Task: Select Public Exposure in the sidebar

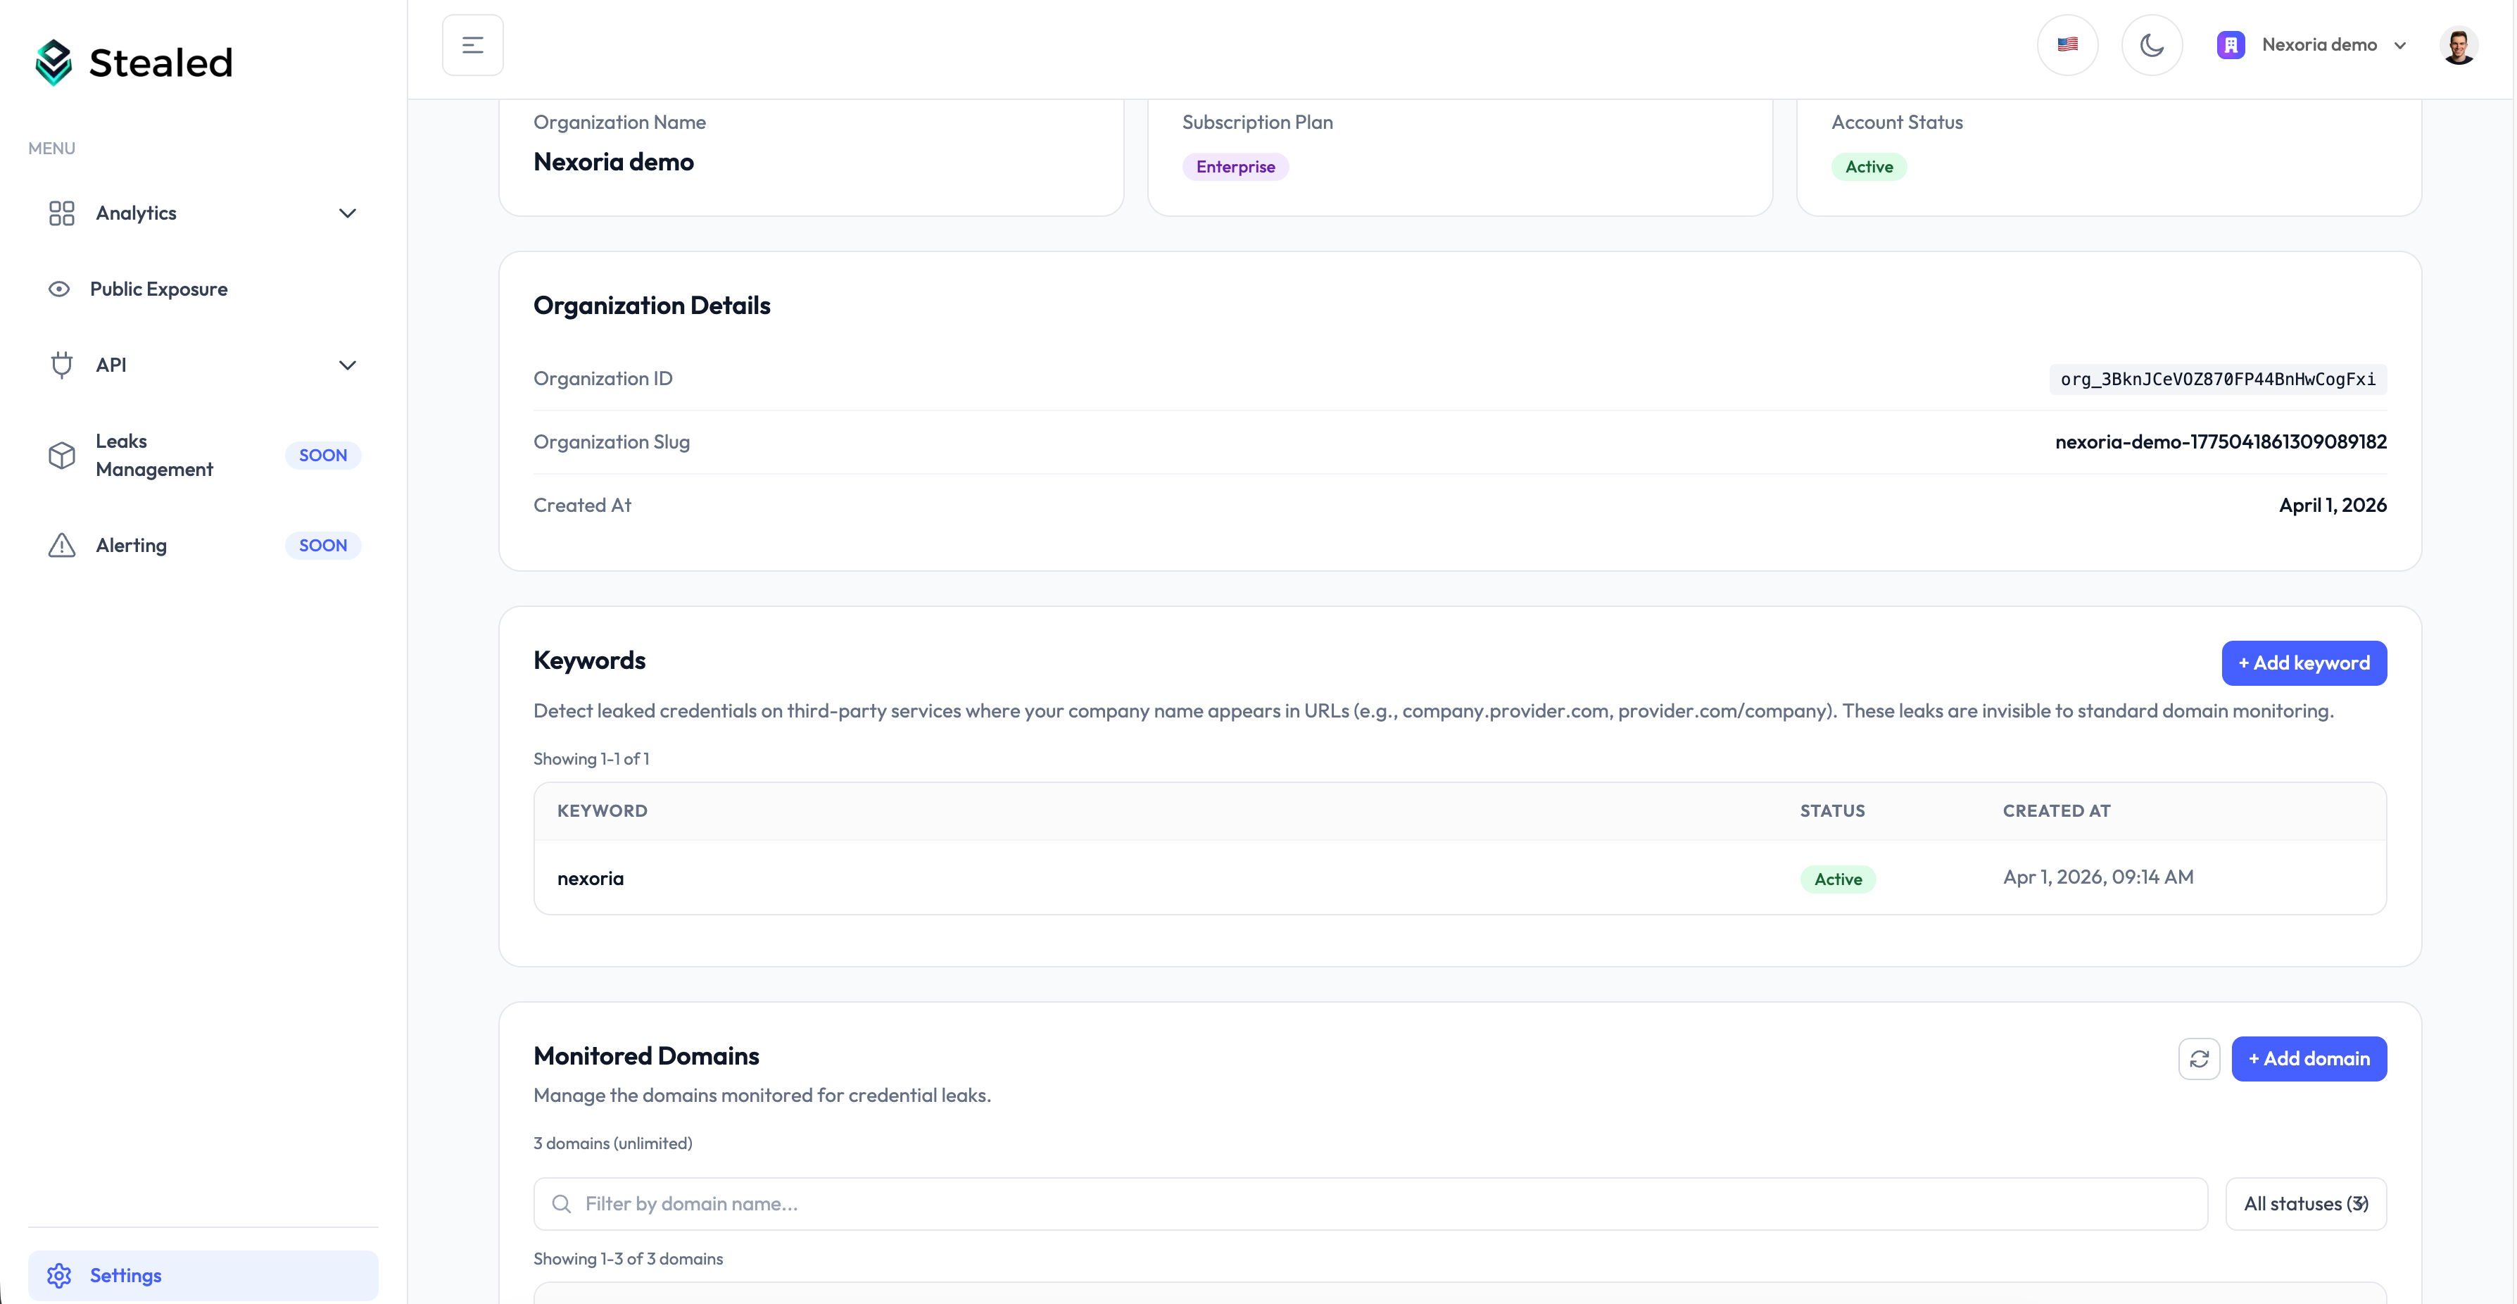Action: [x=158, y=289]
